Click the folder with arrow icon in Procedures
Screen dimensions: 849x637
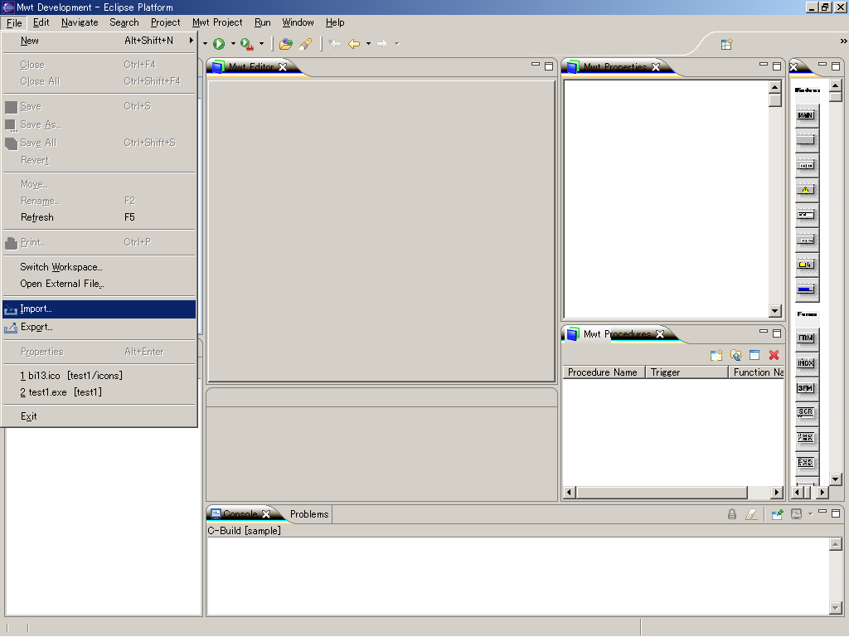point(735,355)
